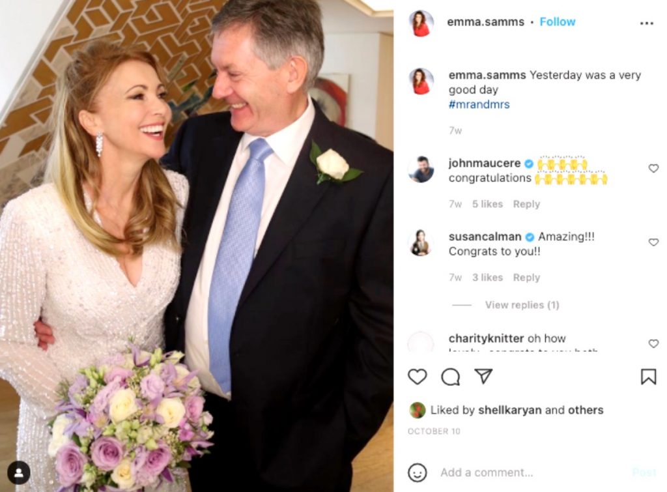Like johnmaucere's congratulations comment
Screen dimensions: 667x492
click(653, 169)
